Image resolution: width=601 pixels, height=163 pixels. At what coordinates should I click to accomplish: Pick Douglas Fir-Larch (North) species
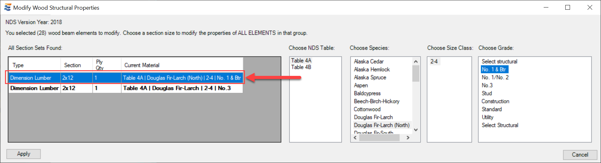(x=382, y=125)
